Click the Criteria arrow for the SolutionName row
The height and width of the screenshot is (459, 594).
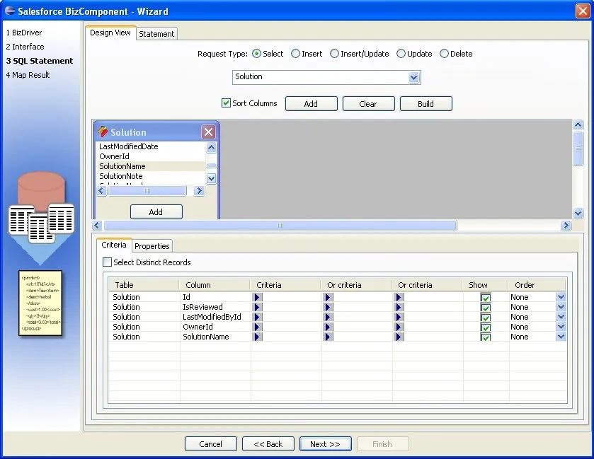pos(257,337)
